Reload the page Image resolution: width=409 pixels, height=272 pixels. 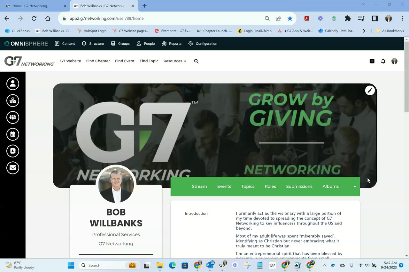tap(34, 18)
